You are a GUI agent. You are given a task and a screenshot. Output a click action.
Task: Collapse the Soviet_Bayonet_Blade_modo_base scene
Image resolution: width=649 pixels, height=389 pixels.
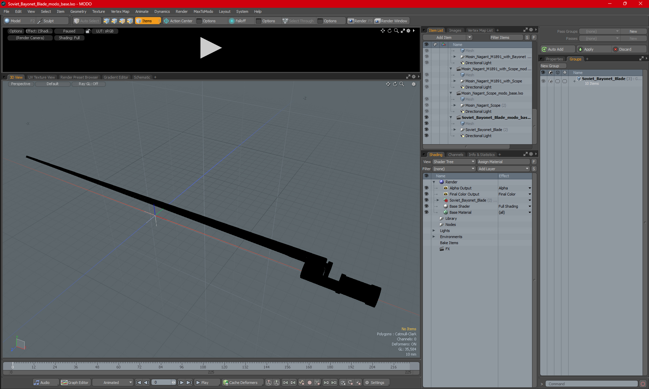[x=451, y=118]
